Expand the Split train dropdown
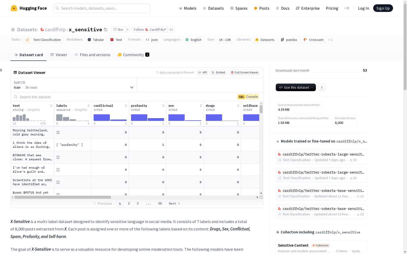The height and width of the screenshot is (254, 407). (74, 85)
